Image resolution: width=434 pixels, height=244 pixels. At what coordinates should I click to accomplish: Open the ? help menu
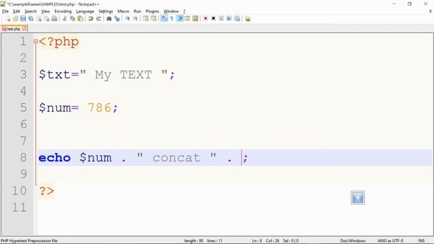click(184, 12)
